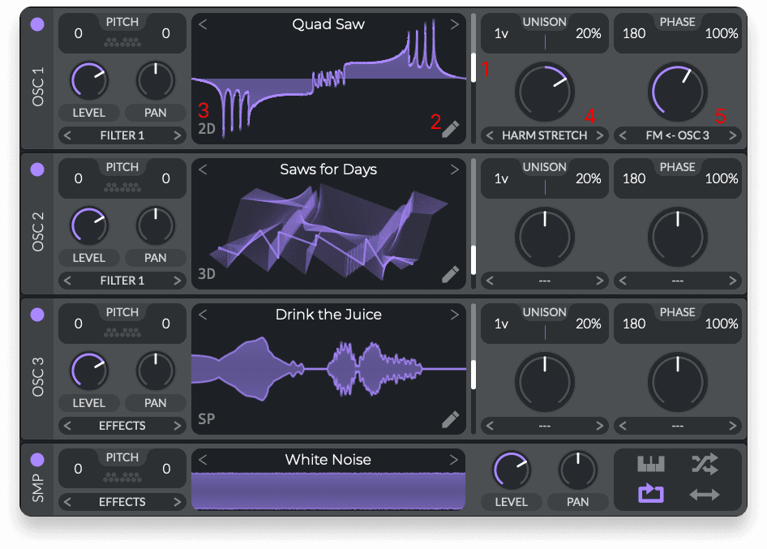Image resolution: width=767 pixels, height=549 pixels.
Task: Select the loop playback icon in sampler
Action: [650, 494]
